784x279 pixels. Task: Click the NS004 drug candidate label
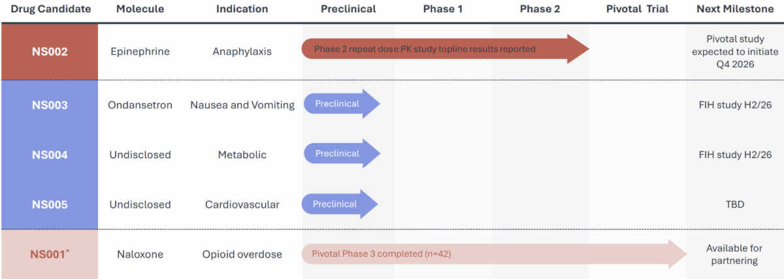tap(50, 155)
